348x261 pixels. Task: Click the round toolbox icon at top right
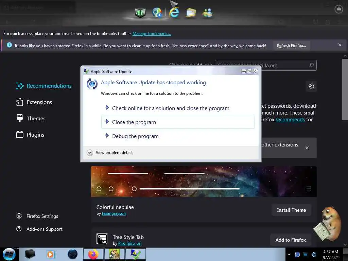tap(339, 9)
